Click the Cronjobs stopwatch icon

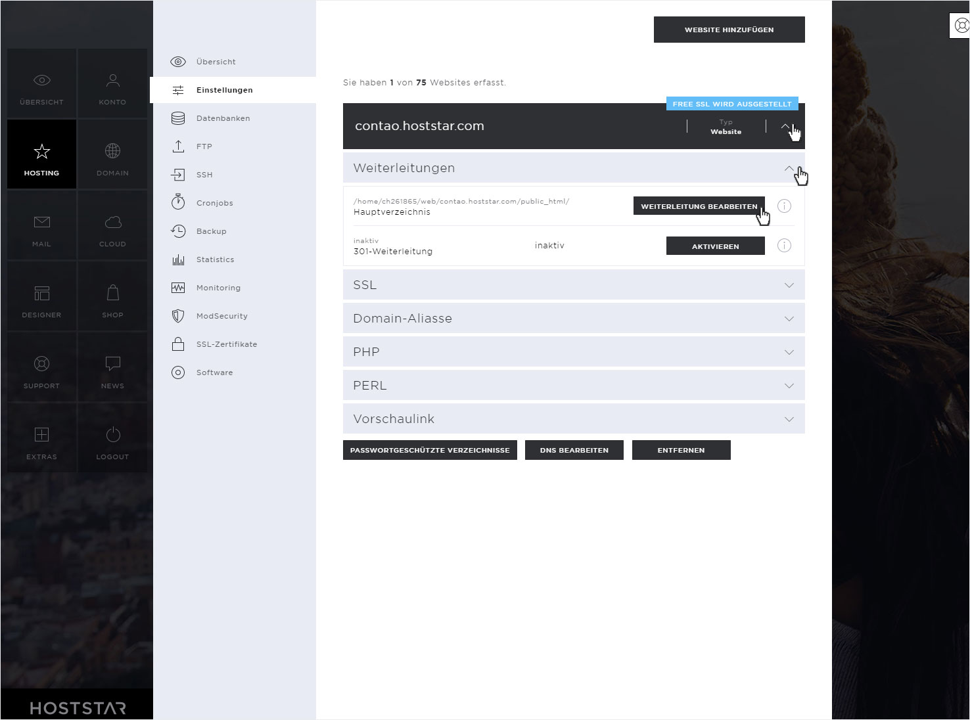point(178,202)
